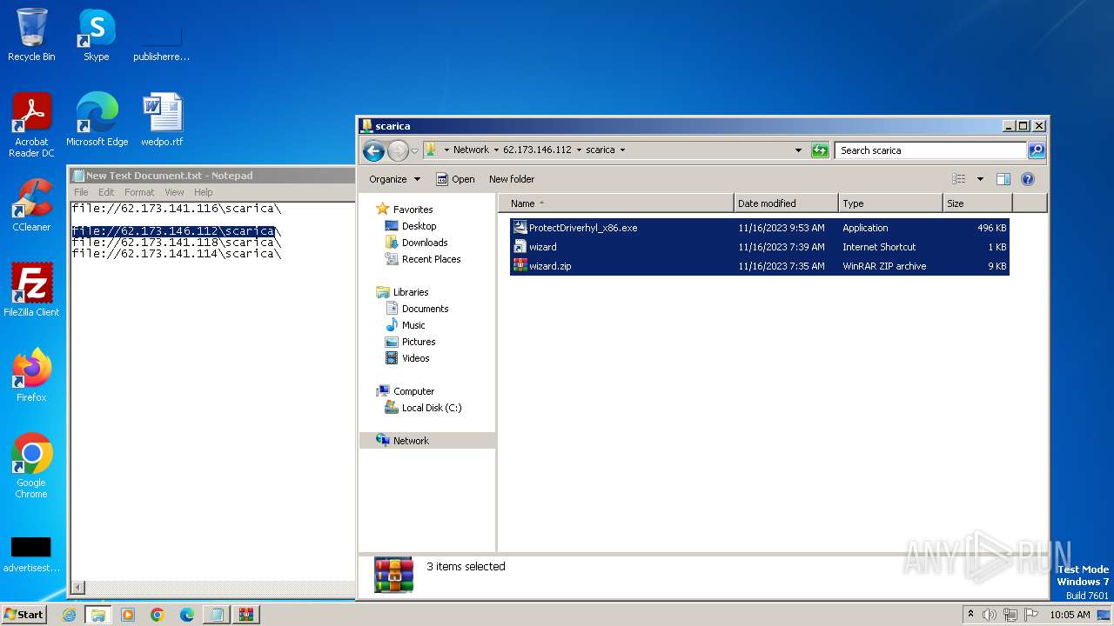The height and width of the screenshot is (626, 1114).
Task: Open Notepad Format menu
Action: coord(139,192)
